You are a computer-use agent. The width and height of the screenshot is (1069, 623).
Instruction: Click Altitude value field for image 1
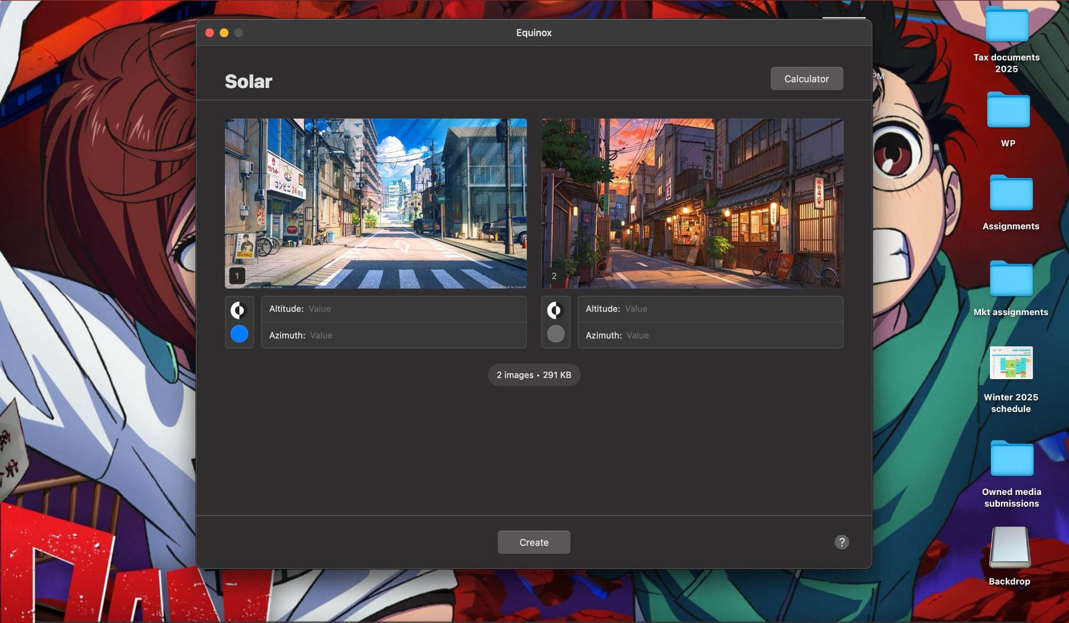point(412,309)
